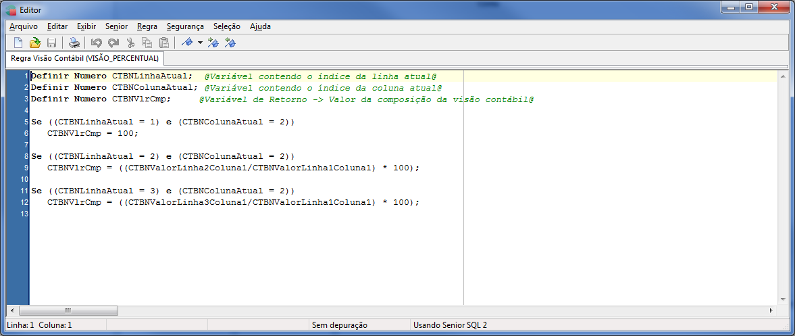Click the New file icon
This screenshot has width=795, height=336.
coord(18,43)
